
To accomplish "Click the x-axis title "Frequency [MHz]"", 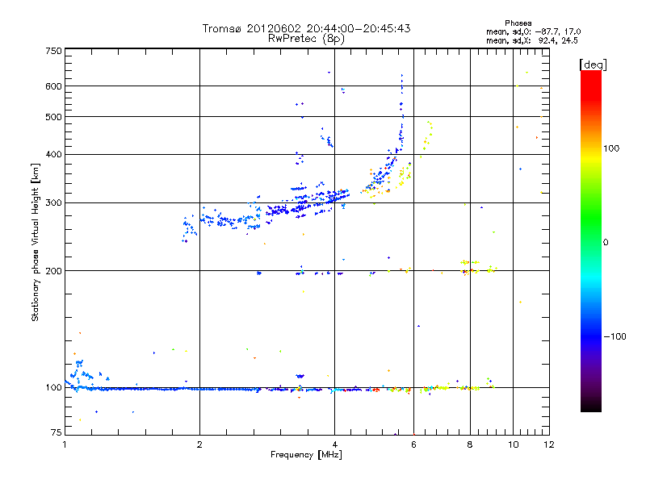I will coord(306,455).
